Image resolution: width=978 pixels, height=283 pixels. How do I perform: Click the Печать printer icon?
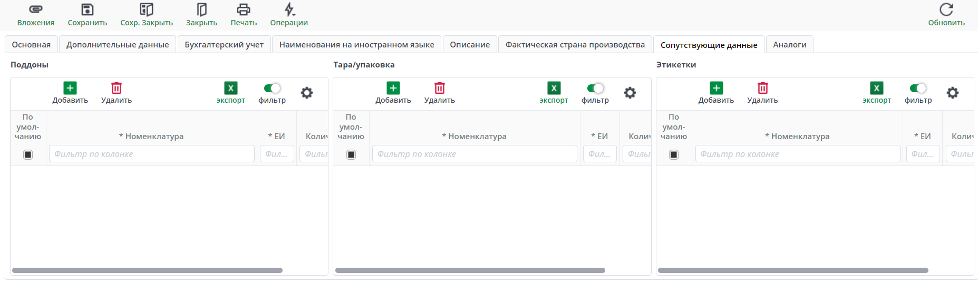pos(244,9)
